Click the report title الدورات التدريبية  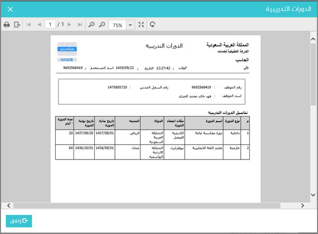164,46
